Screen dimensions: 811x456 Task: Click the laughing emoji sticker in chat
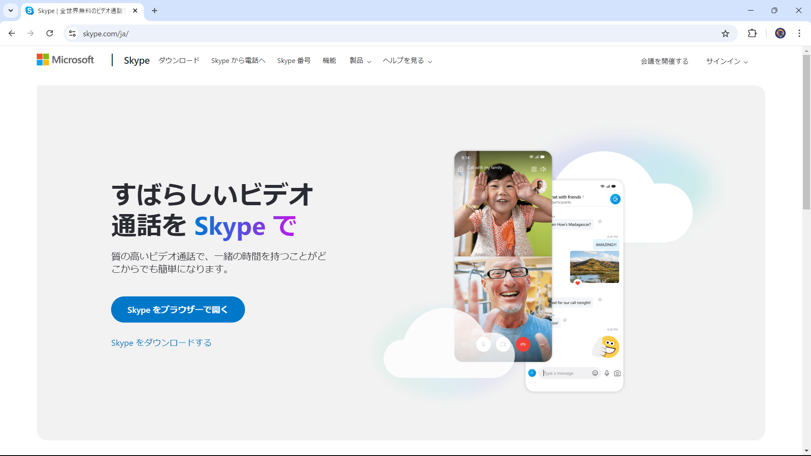606,347
